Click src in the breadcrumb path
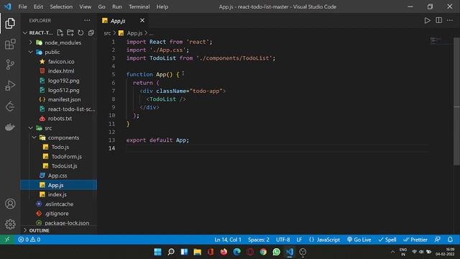460x259 pixels. pyautogui.click(x=107, y=33)
